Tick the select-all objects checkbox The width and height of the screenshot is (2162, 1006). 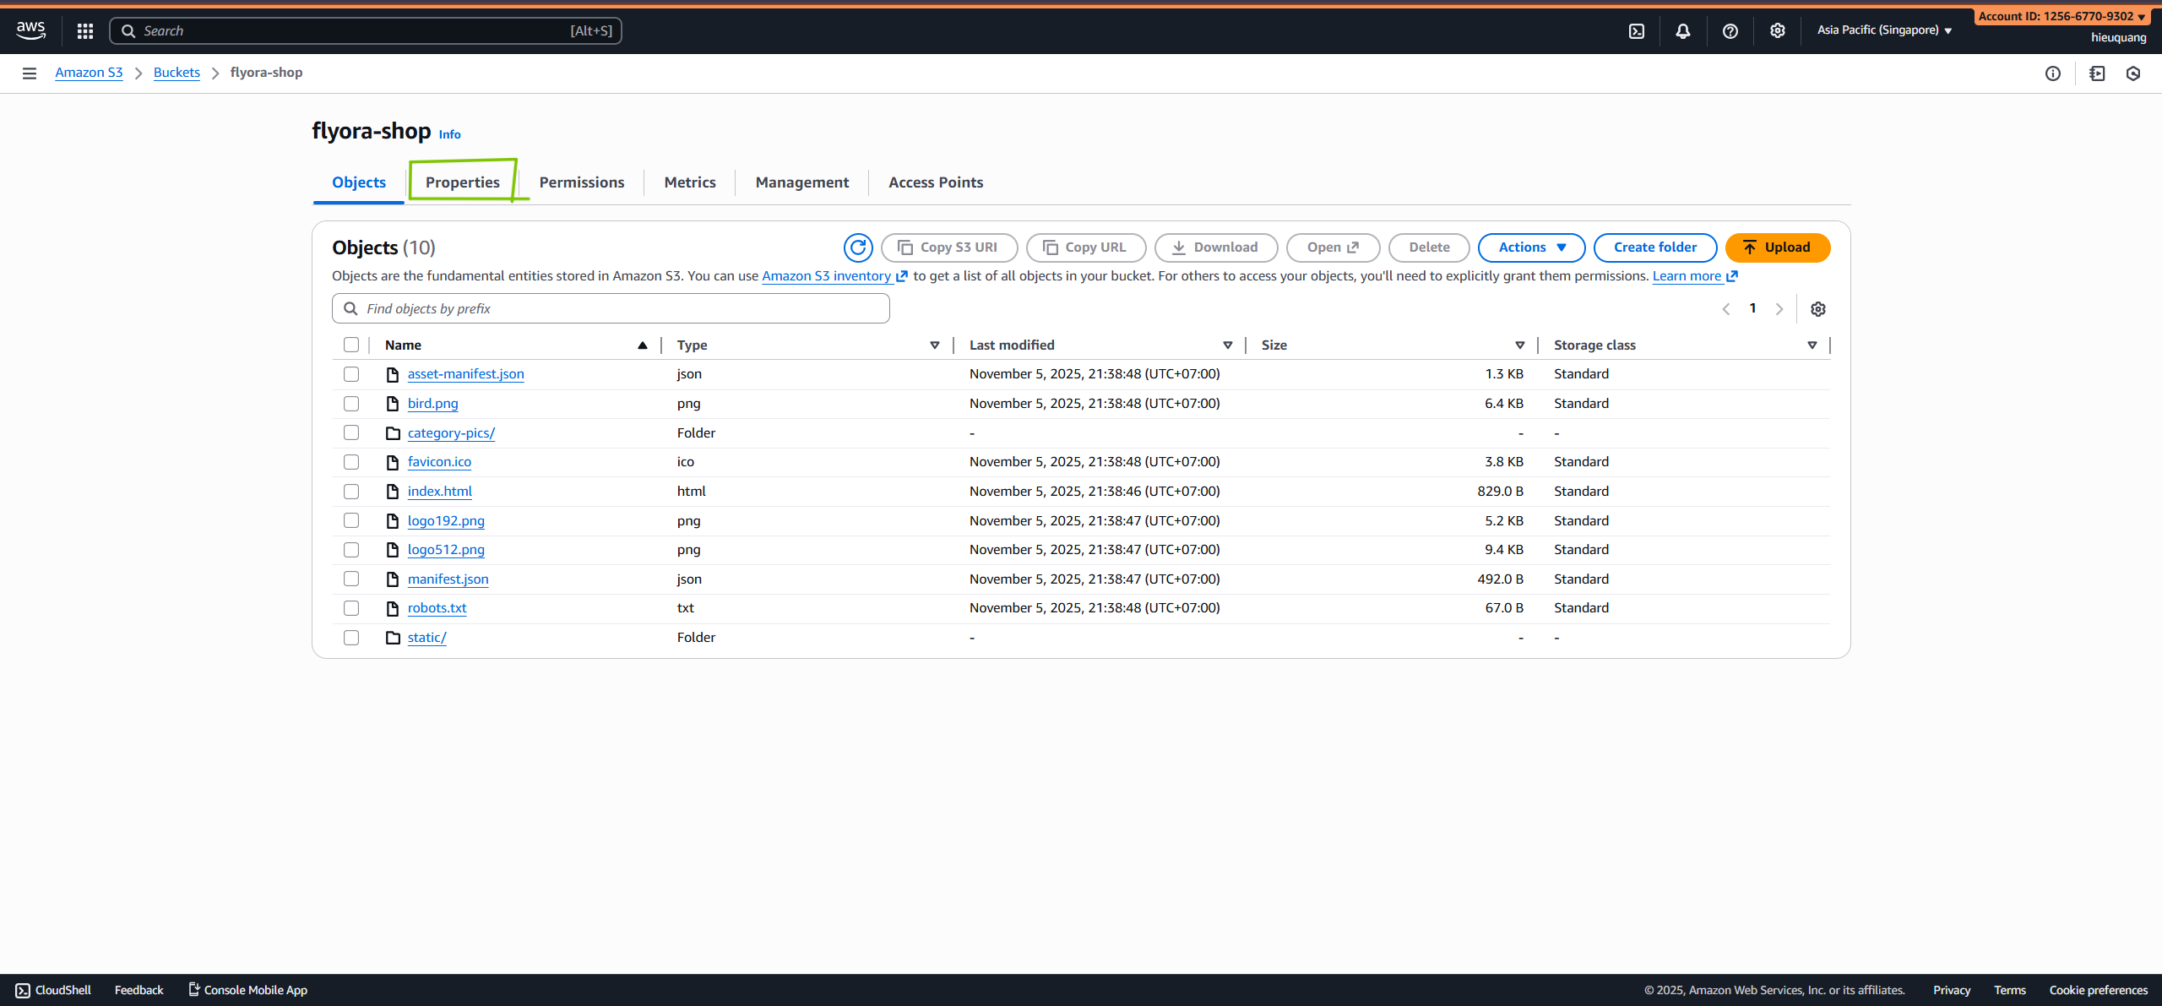tap(351, 345)
